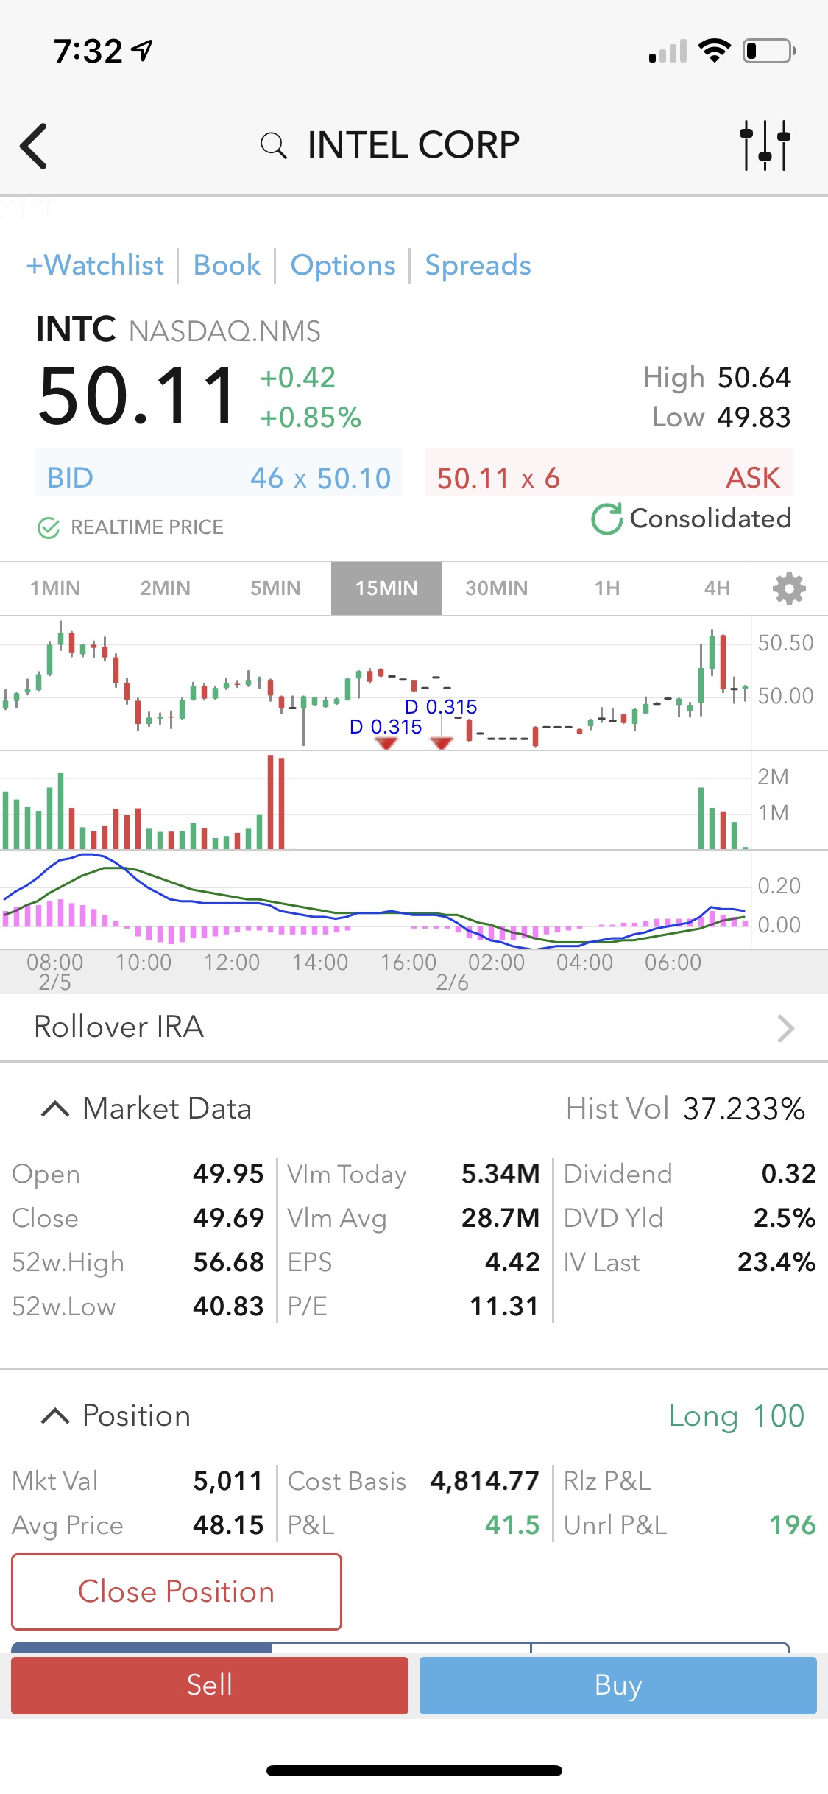828x1794 pixels.
Task: Collapse the Market Data section
Action: (55, 1108)
